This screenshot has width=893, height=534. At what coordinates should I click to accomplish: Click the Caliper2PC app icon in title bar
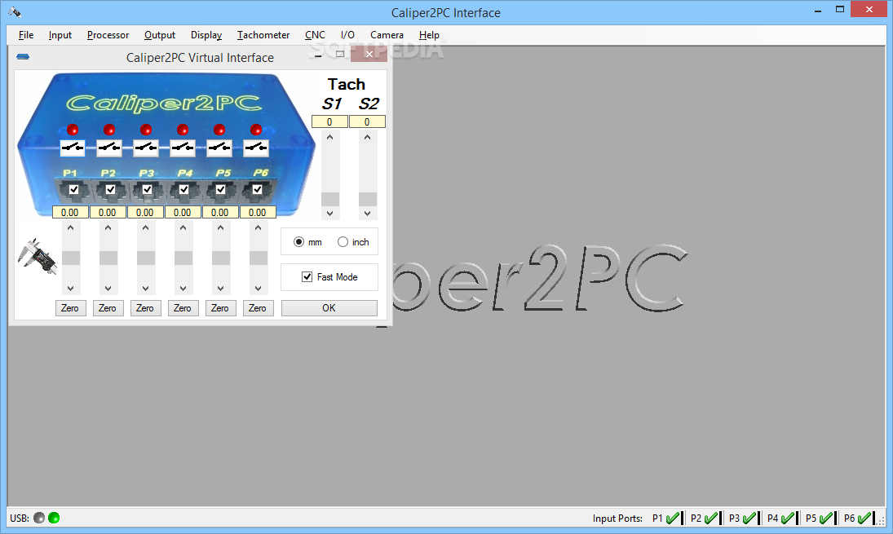tap(15, 12)
